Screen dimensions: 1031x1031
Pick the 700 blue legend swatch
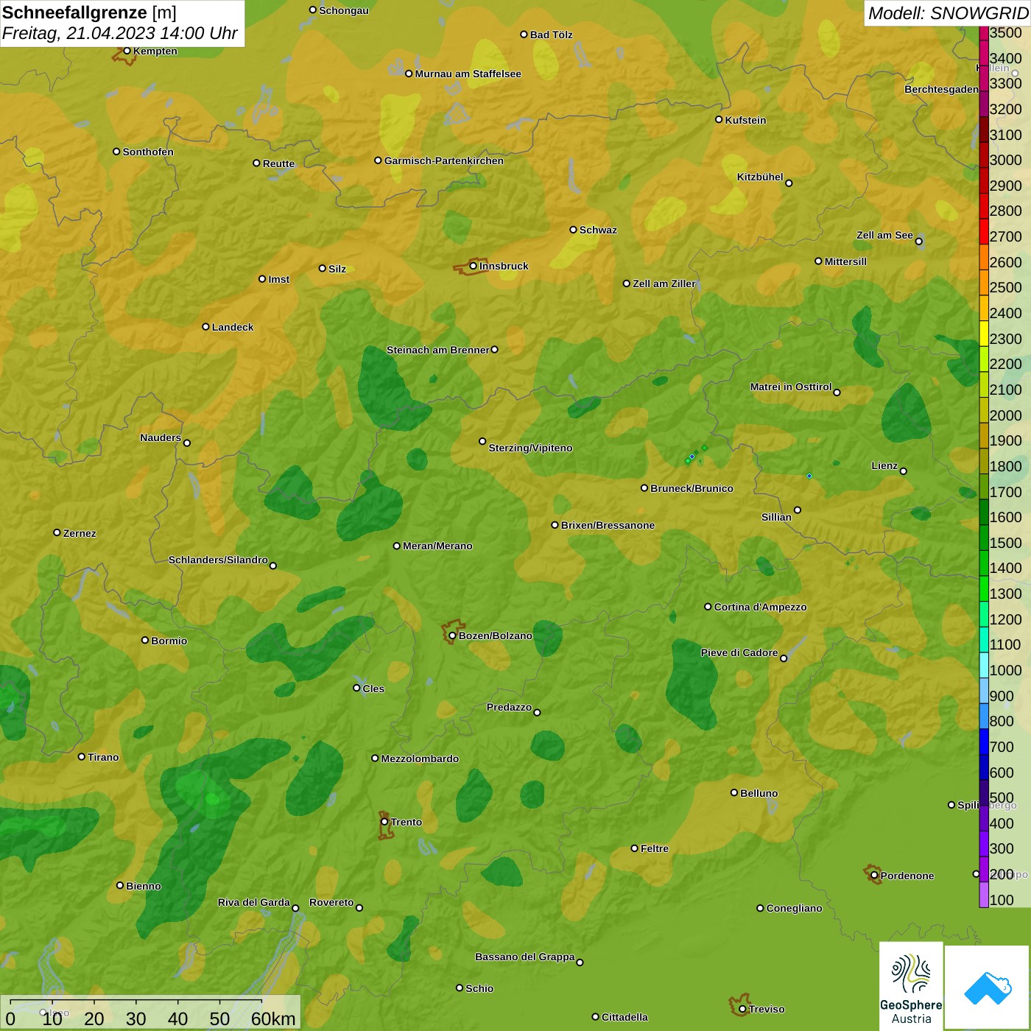(x=984, y=747)
